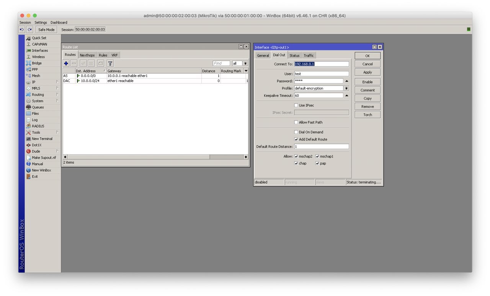Click Cancel in interface dialog
Viewport: 490px width, 296px height.
pos(367,64)
